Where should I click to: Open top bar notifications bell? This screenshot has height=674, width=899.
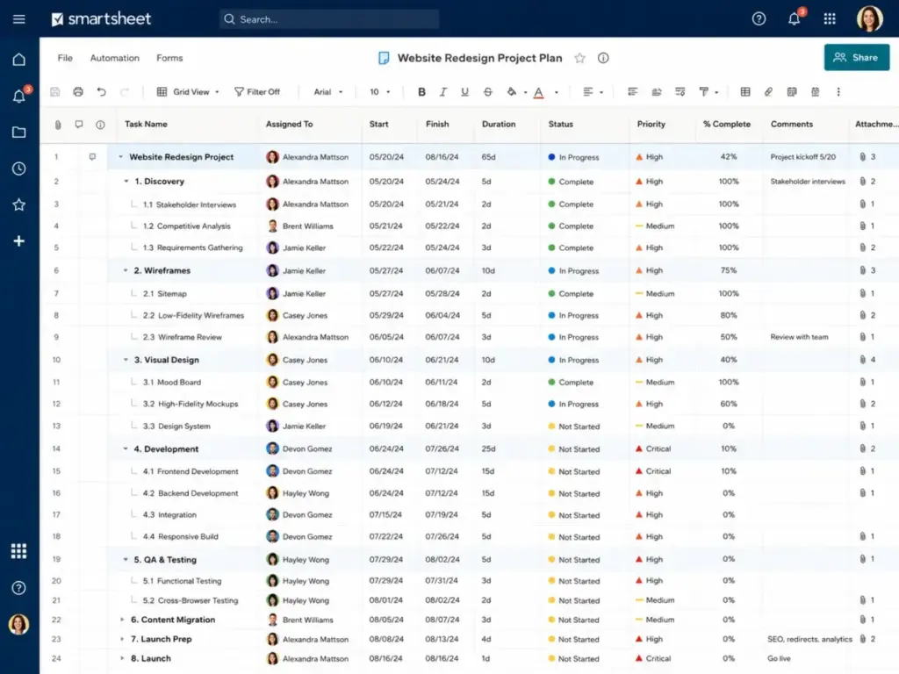(x=794, y=19)
